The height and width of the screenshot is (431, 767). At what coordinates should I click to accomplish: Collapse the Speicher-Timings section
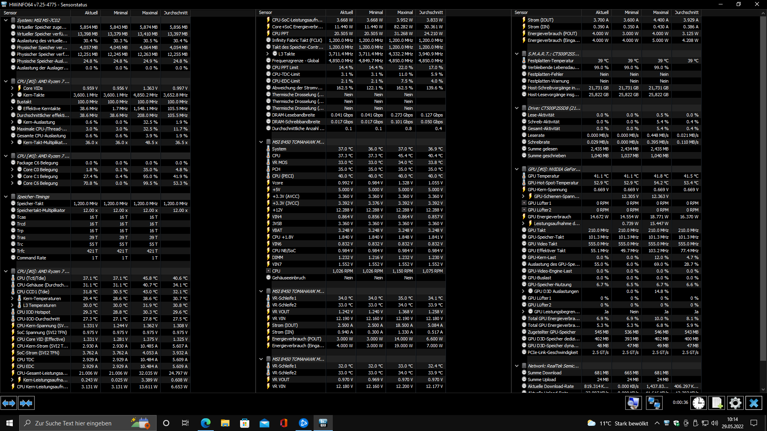(x=6, y=197)
